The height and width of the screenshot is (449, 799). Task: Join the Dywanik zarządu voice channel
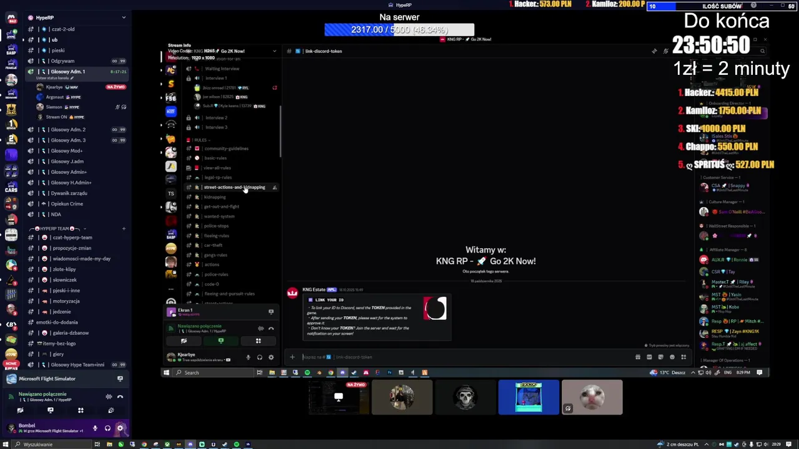tap(76, 193)
